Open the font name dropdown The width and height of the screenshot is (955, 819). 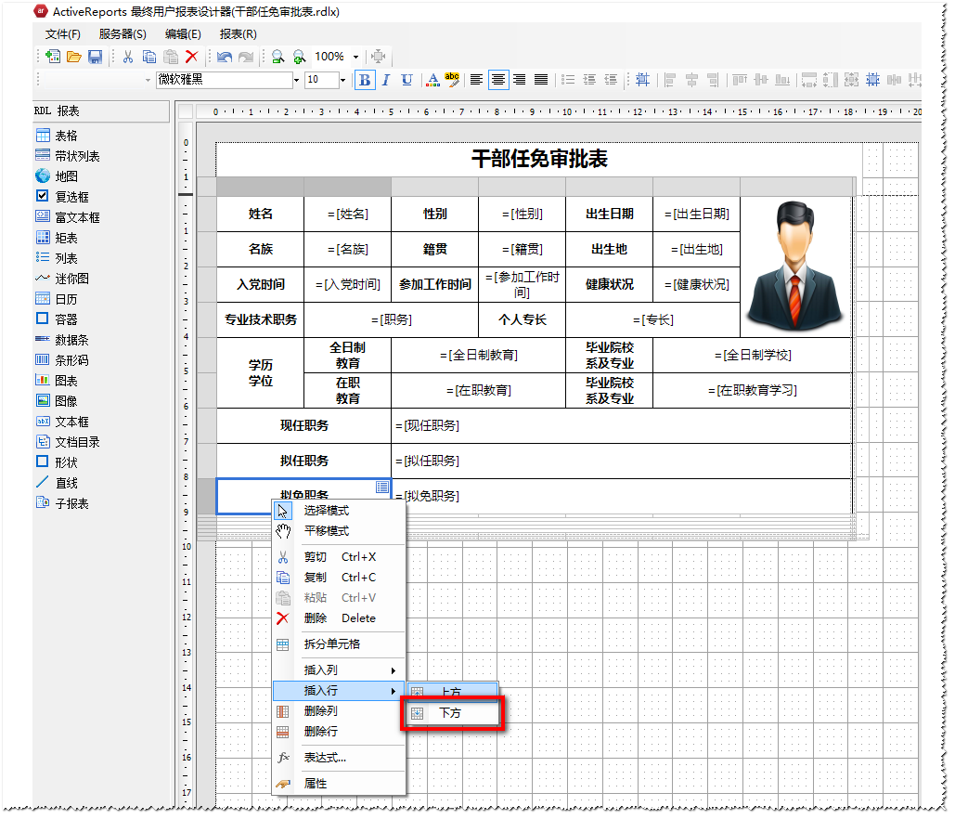pos(297,80)
